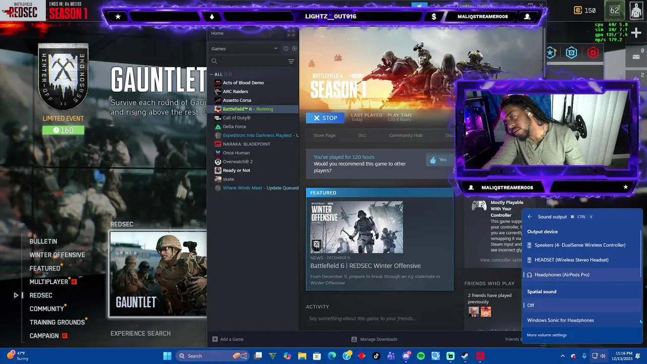
Task: Open Microsoft Teams from taskbar
Action: 391,356
